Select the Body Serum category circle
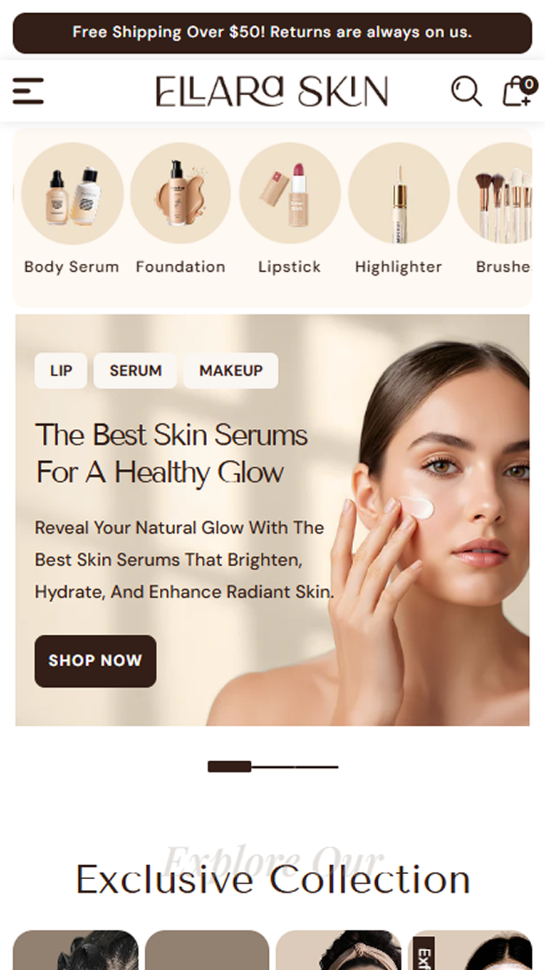545x970 pixels. (72, 193)
